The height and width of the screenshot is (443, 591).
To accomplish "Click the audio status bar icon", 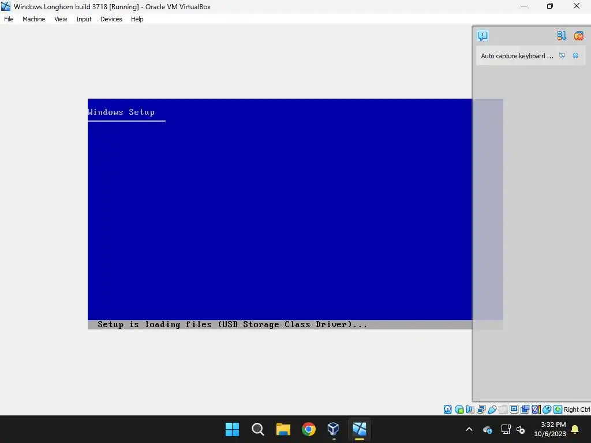I will tap(470, 410).
